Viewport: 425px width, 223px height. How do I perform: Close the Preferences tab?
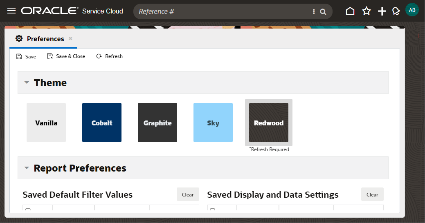pyautogui.click(x=70, y=38)
